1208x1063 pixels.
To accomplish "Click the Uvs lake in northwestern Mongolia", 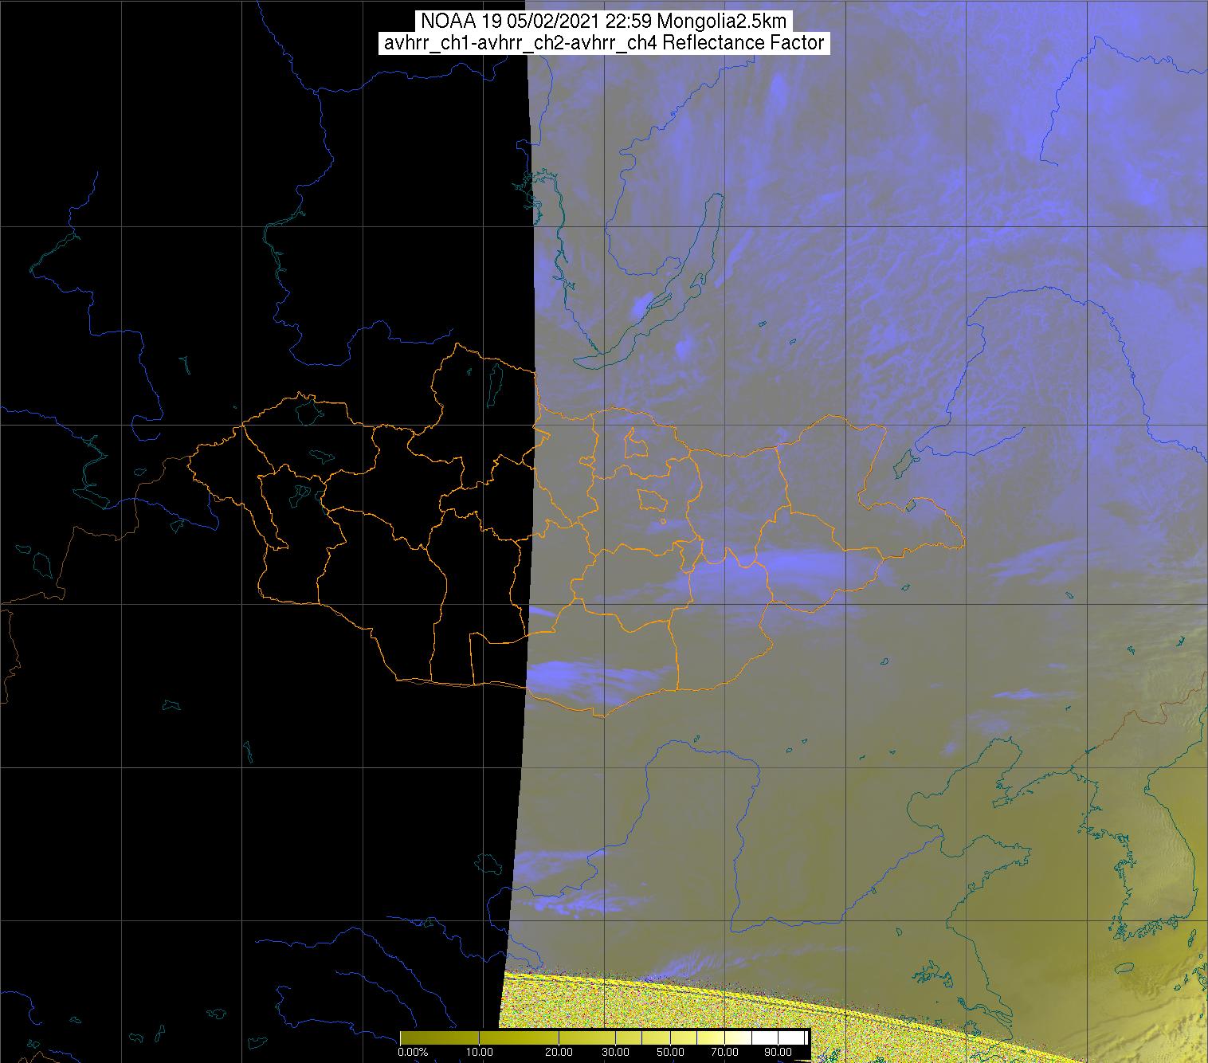I will (x=309, y=411).
